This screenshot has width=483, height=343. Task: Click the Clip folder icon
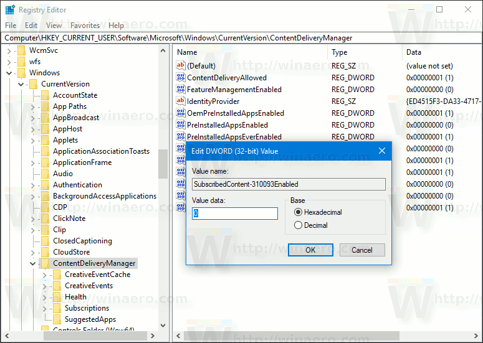(45, 230)
